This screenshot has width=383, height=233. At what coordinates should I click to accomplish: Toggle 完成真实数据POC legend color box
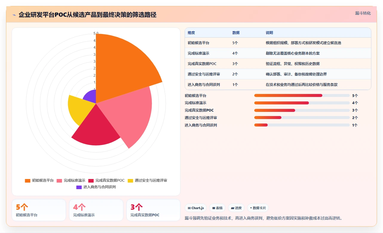[x=91, y=180]
